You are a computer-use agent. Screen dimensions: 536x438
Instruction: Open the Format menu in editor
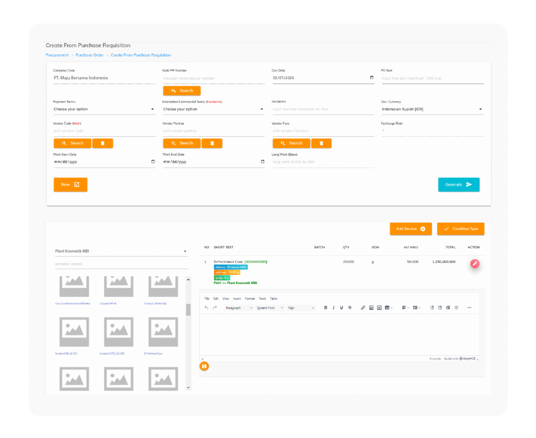coord(250,299)
